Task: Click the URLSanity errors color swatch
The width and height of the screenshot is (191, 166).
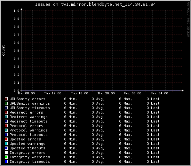Action: 6,99
